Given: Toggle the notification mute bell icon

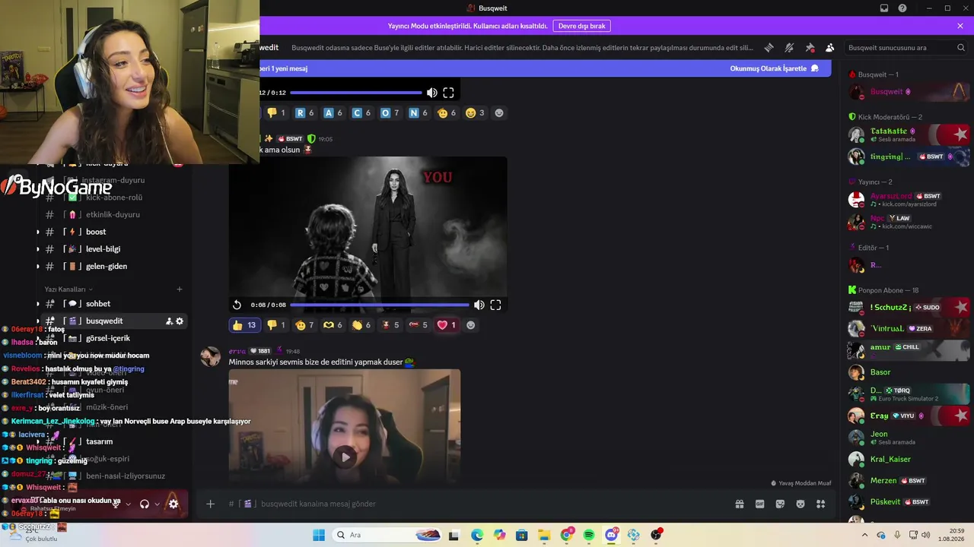Looking at the screenshot, I should (x=789, y=47).
